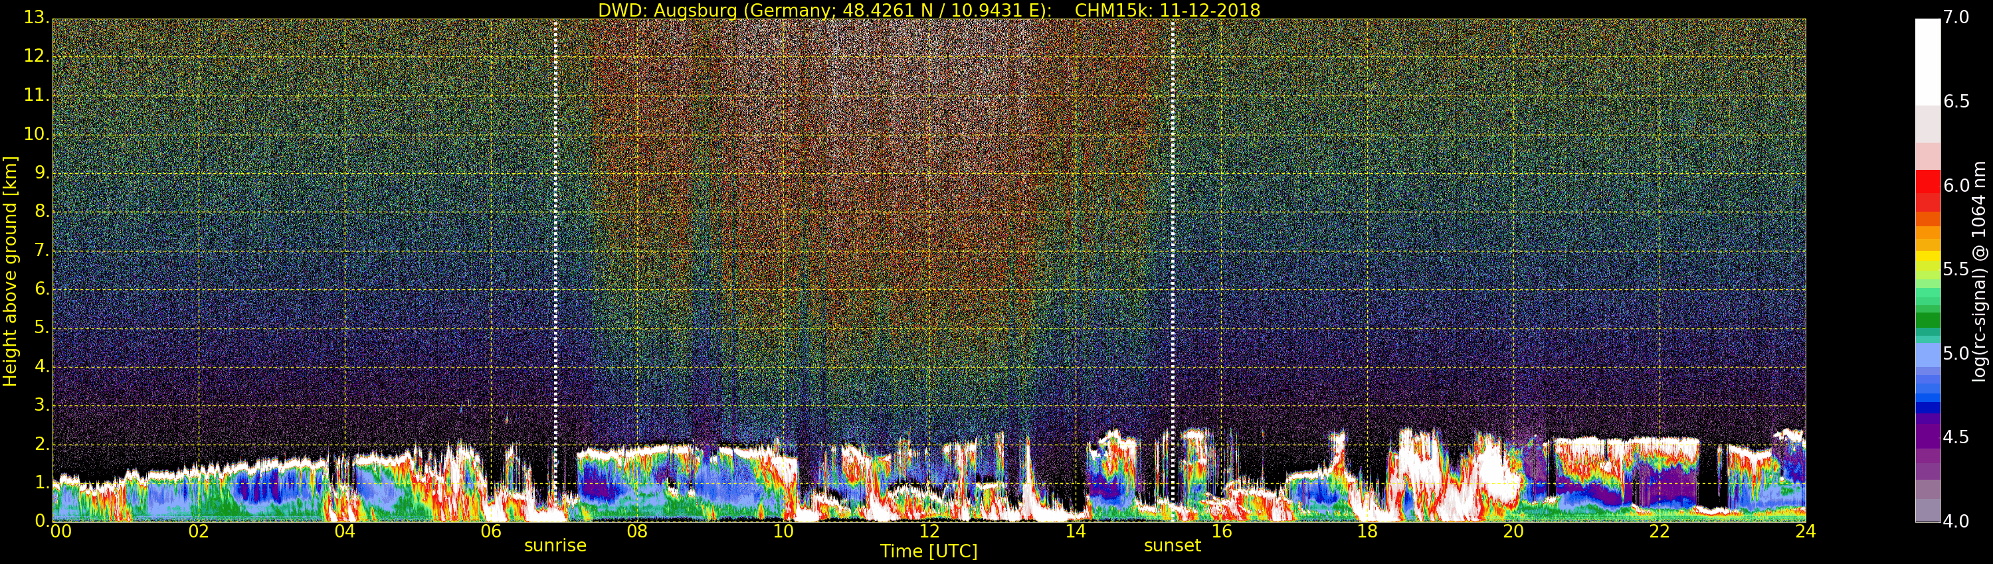Click the '14' time tick label

click(1076, 531)
